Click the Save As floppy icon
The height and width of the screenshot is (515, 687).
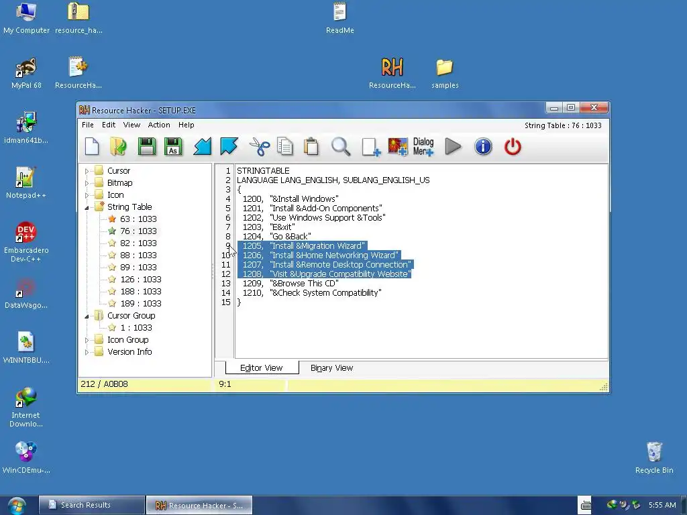(173, 147)
